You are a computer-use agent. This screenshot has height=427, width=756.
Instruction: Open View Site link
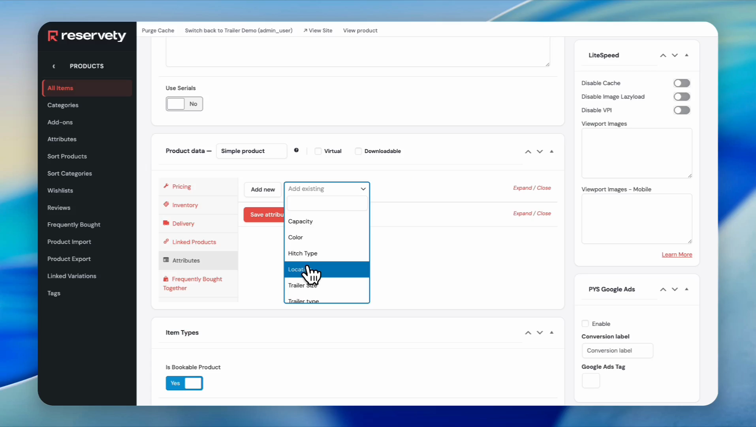coord(318,30)
